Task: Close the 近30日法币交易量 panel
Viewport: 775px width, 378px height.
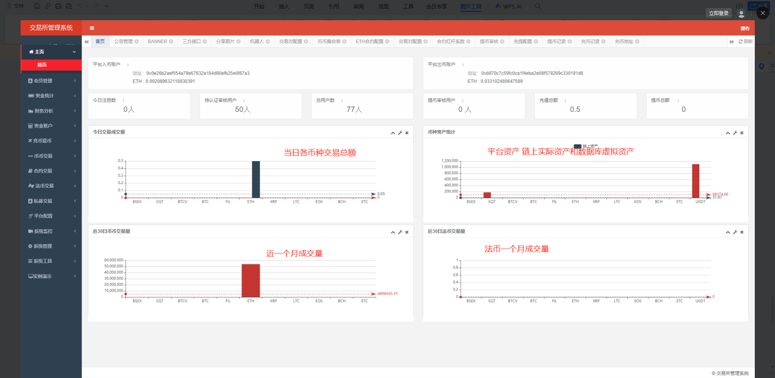Action: pos(742,232)
